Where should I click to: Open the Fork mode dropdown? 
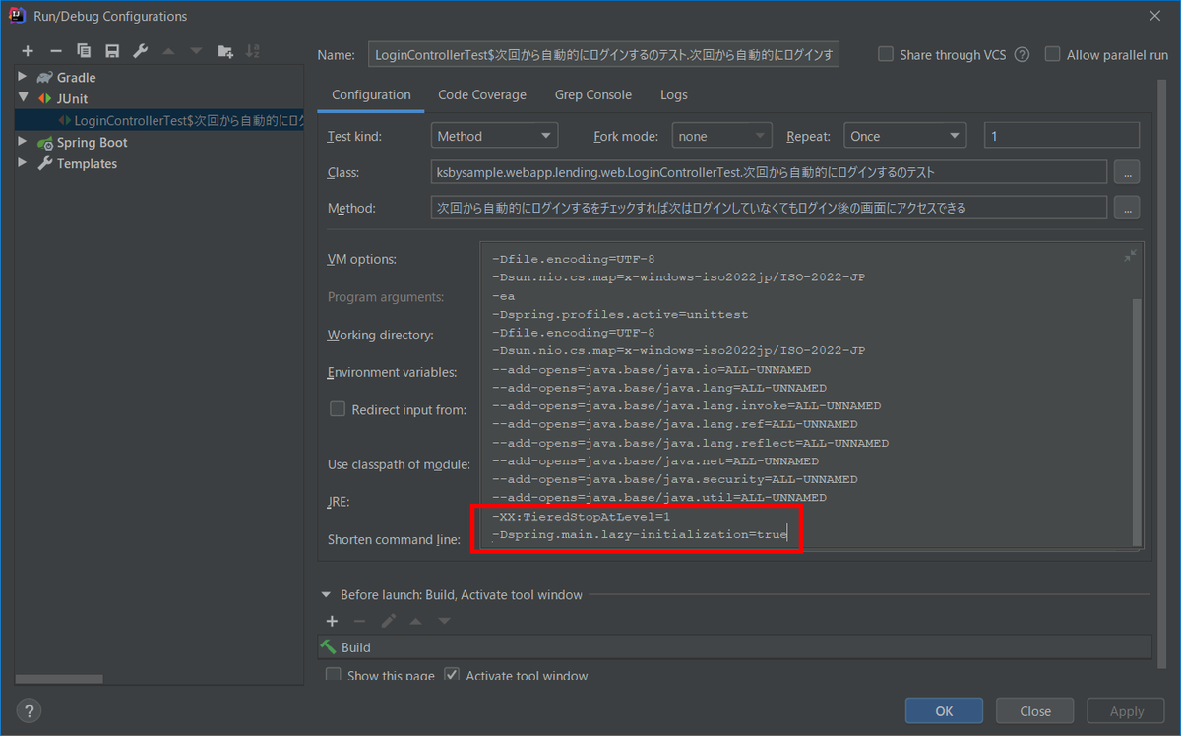(721, 135)
